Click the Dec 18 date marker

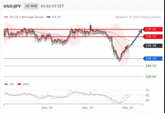47,108
